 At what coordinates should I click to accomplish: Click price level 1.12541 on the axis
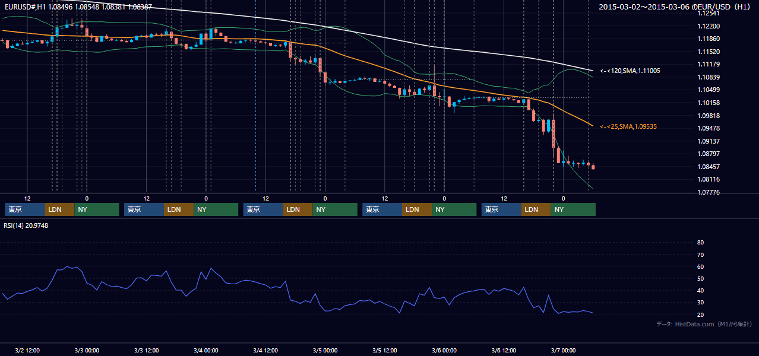tap(709, 13)
